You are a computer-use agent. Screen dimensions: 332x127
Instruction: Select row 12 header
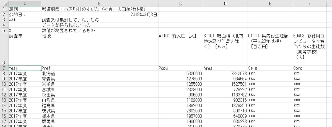(x=4, y=95)
